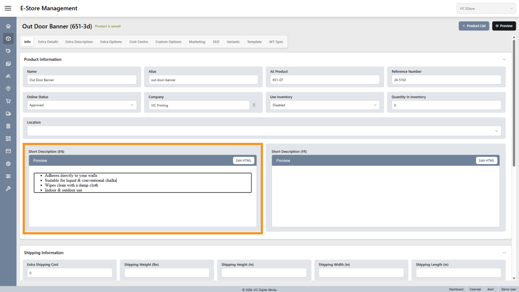
Task: Click the Reference Number input field
Action: pyautogui.click(x=446, y=80)
